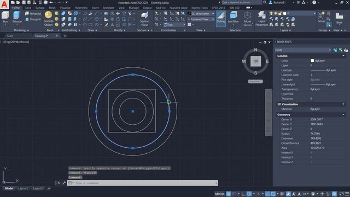This screenshot has height=197, width=350.
Task: Toggle the layer lock icon
Action: coord(280,14)
